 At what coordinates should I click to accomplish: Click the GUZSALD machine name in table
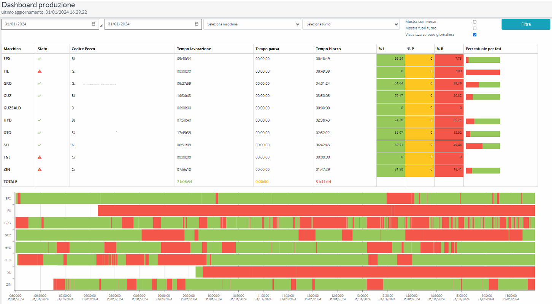[x=12, y=108]
